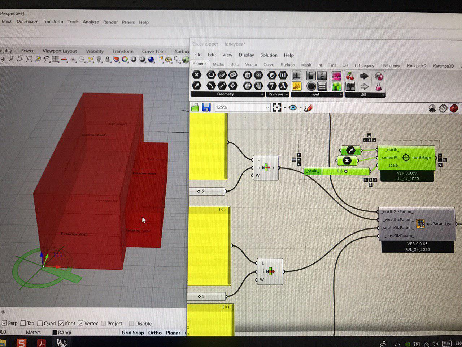The height and width of the screenshot is (347, 462).
Task: Open a Grasshopper file with the green folder icon
Action: pyautogui.click(x=195, y=107)
